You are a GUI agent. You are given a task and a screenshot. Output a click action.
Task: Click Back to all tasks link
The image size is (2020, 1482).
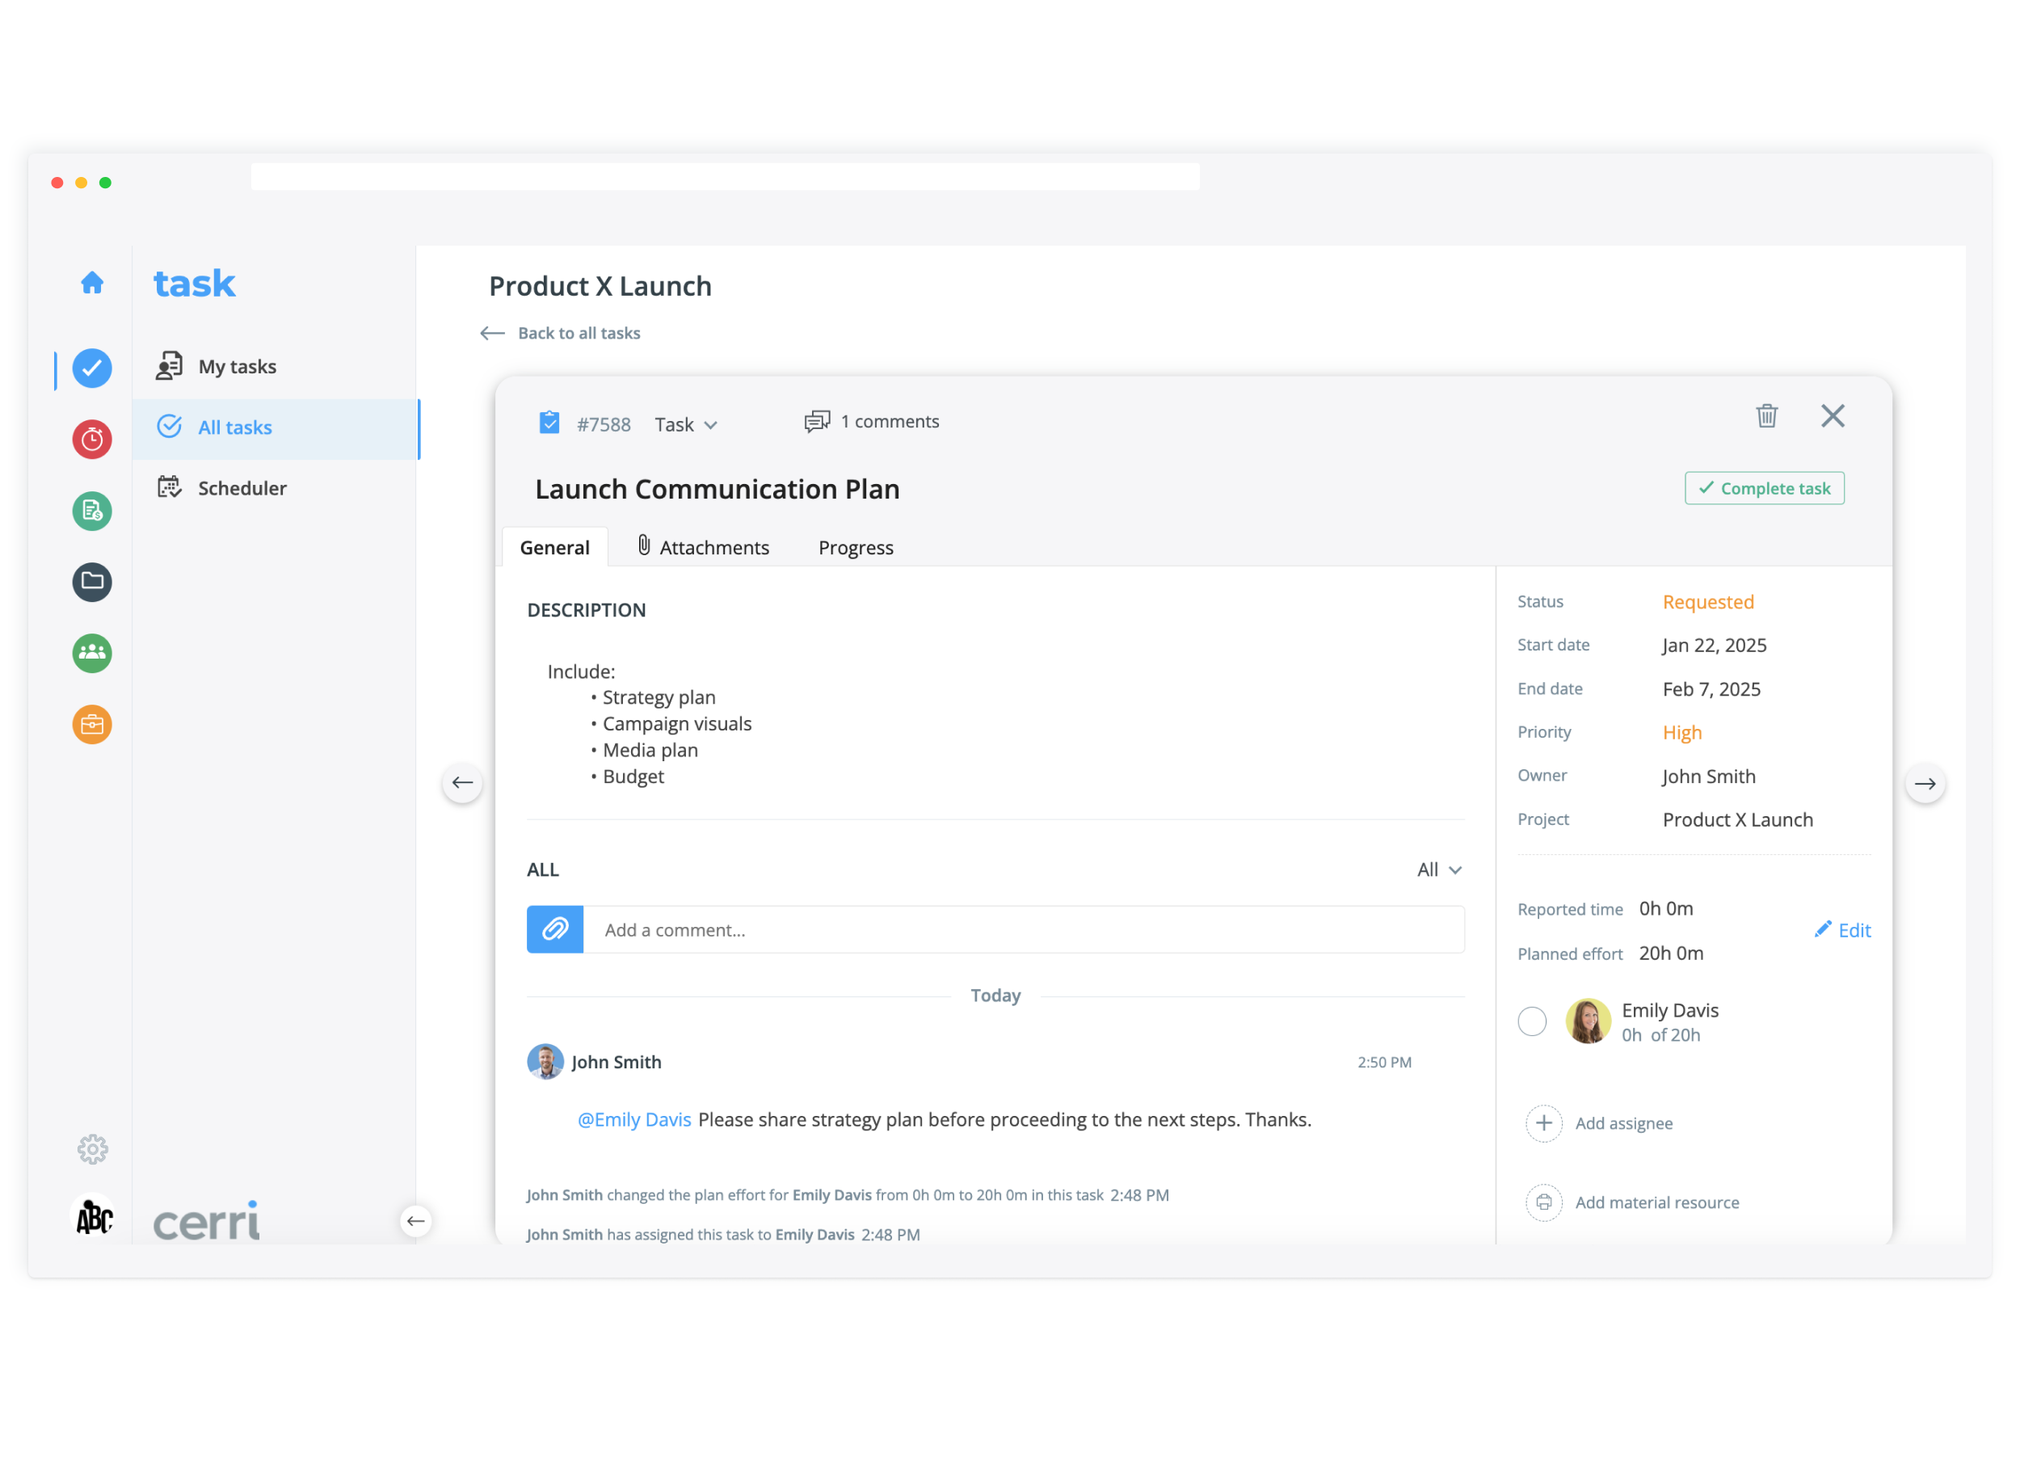pos(579,333)
